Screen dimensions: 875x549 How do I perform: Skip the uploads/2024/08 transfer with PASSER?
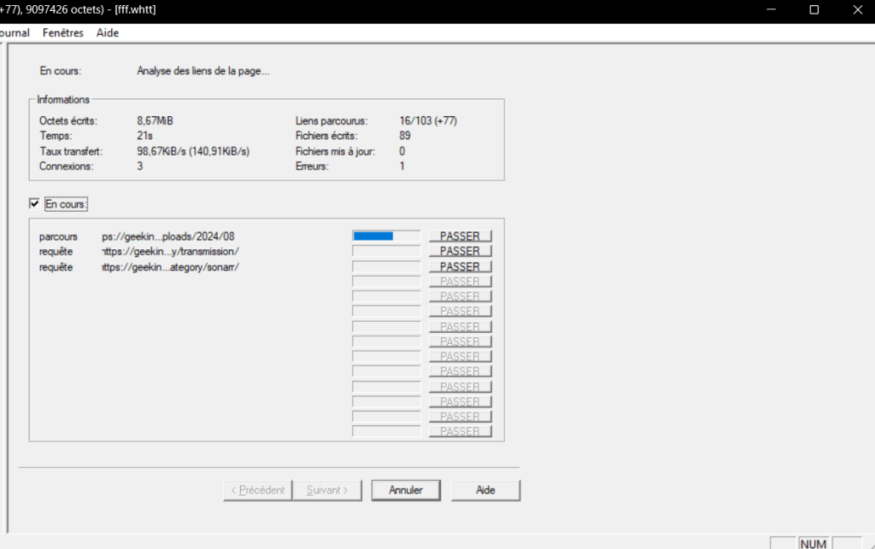pyautogui.click(x=460, y=237)
